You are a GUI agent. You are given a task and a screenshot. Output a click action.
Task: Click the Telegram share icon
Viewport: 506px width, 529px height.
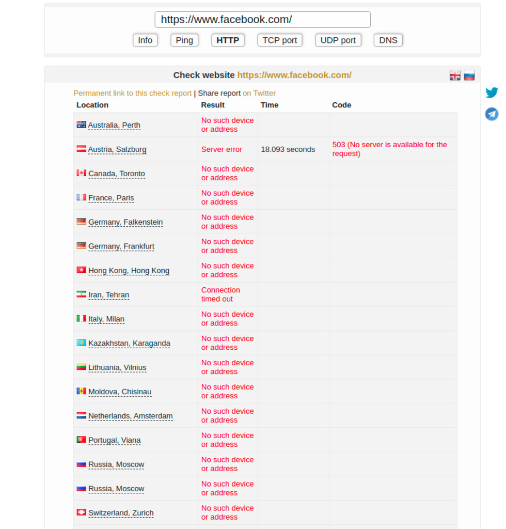click(x=492, y=114)
